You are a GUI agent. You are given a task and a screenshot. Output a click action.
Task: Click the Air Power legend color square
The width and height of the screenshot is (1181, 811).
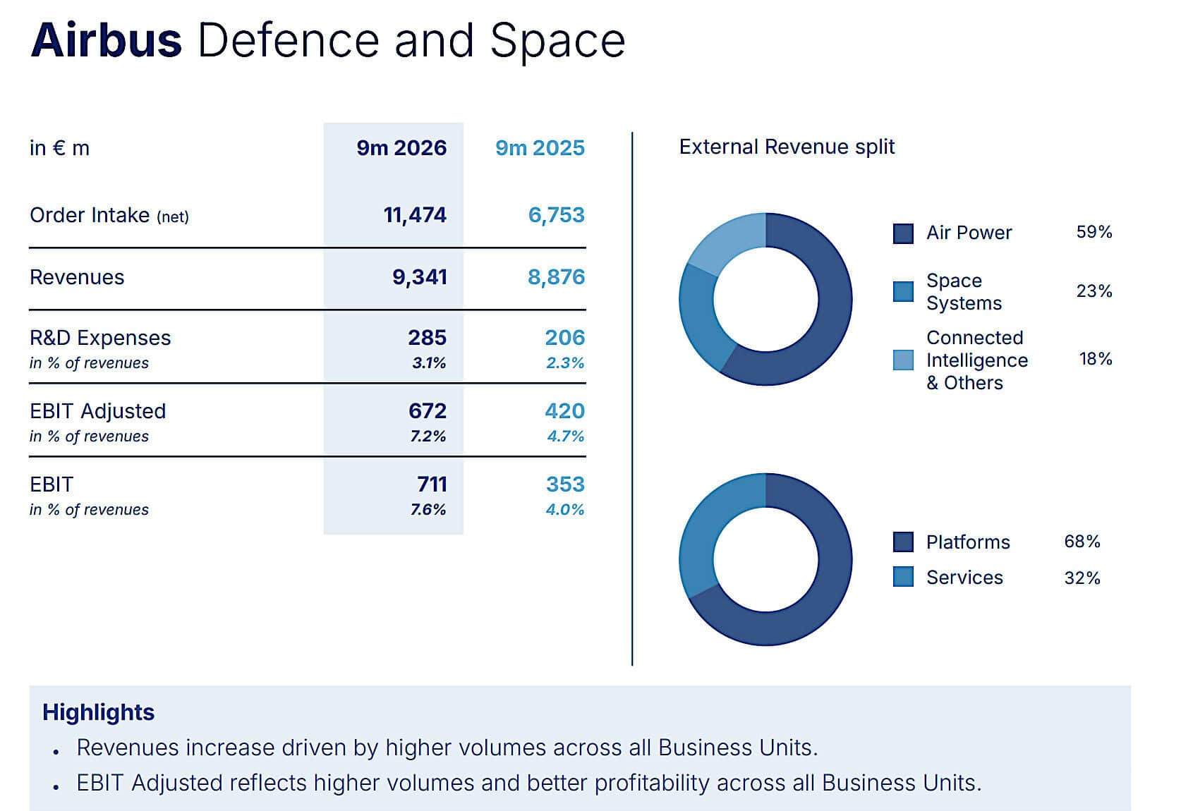(903, 233)
